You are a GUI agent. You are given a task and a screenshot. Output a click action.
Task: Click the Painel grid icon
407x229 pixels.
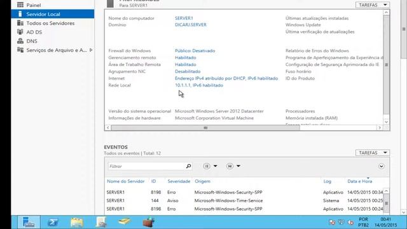20,5
